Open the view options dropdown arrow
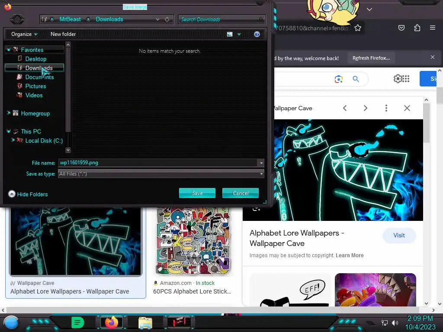This screenshot has width=443, height=332. click(239, 35)
